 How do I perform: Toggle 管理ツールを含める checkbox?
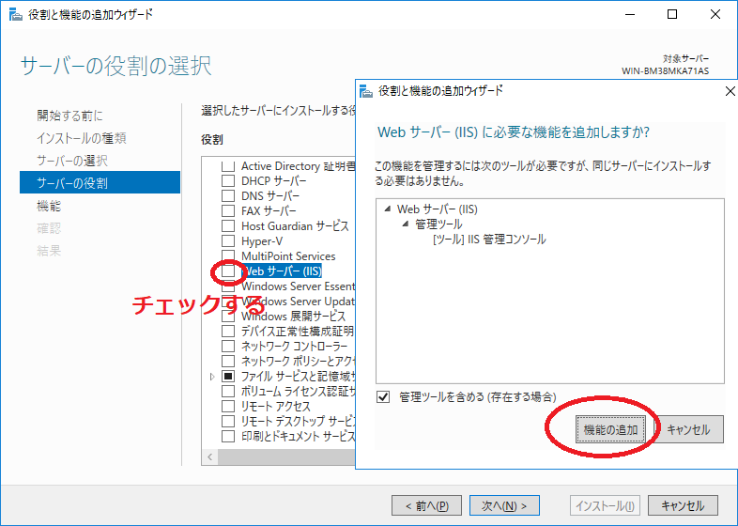(x=382, y=397)
